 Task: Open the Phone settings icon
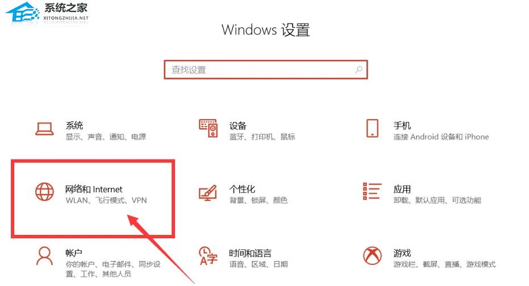[x=372, y=128]
